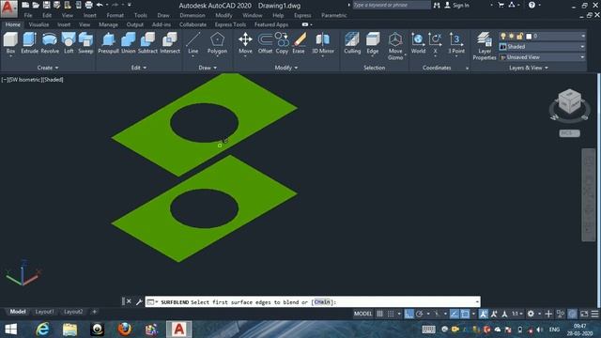Undo the last action
Viewport: 601px width, 338px height.
(x=100, y=5)
